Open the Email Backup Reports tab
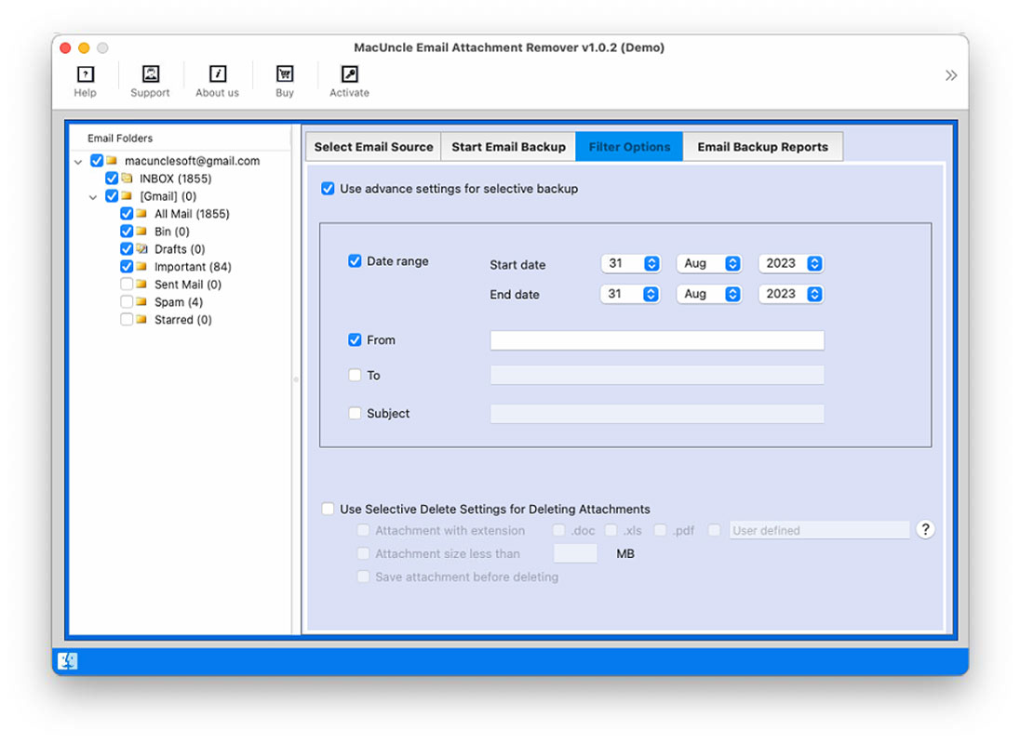The height and width of the screenshot is (743, 1020). click(763, 146)
